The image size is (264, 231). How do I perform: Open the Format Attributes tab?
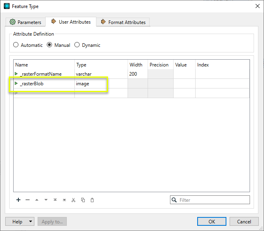[x=124, y=22]
